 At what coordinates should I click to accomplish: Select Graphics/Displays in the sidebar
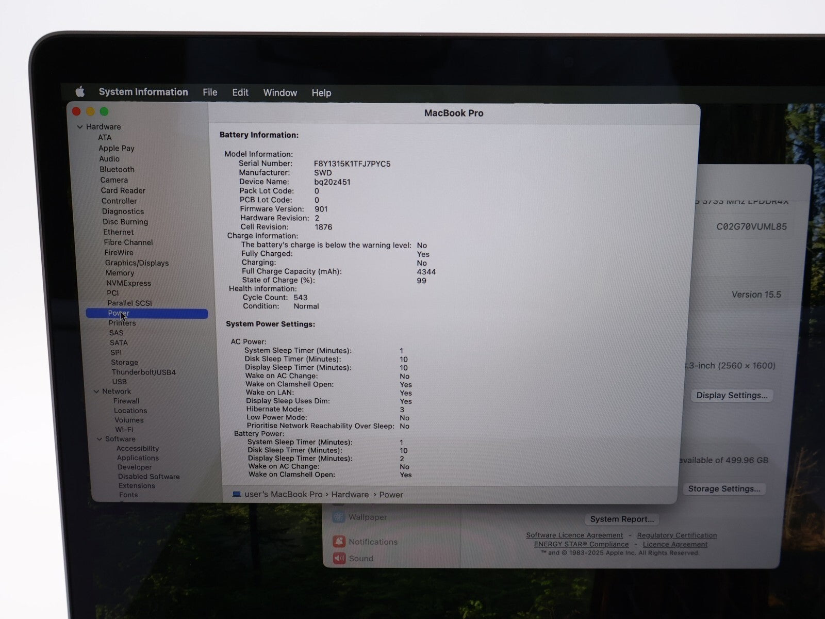(x=137, y=263)
